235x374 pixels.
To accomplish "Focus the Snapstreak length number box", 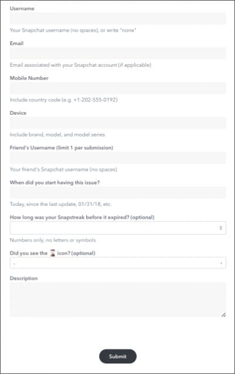I will (x=118, y=228).
